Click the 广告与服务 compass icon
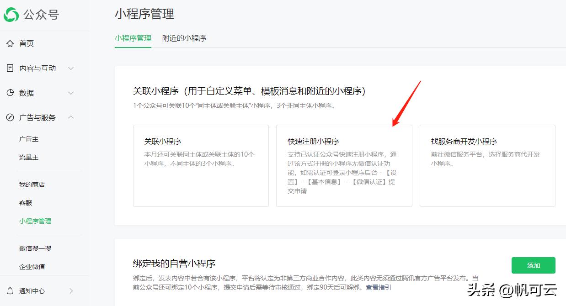566x306 pixels. pos(10,117)
